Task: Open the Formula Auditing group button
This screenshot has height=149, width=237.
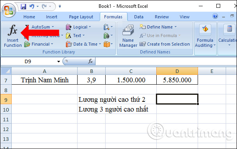Action: [x=205, y=36]
